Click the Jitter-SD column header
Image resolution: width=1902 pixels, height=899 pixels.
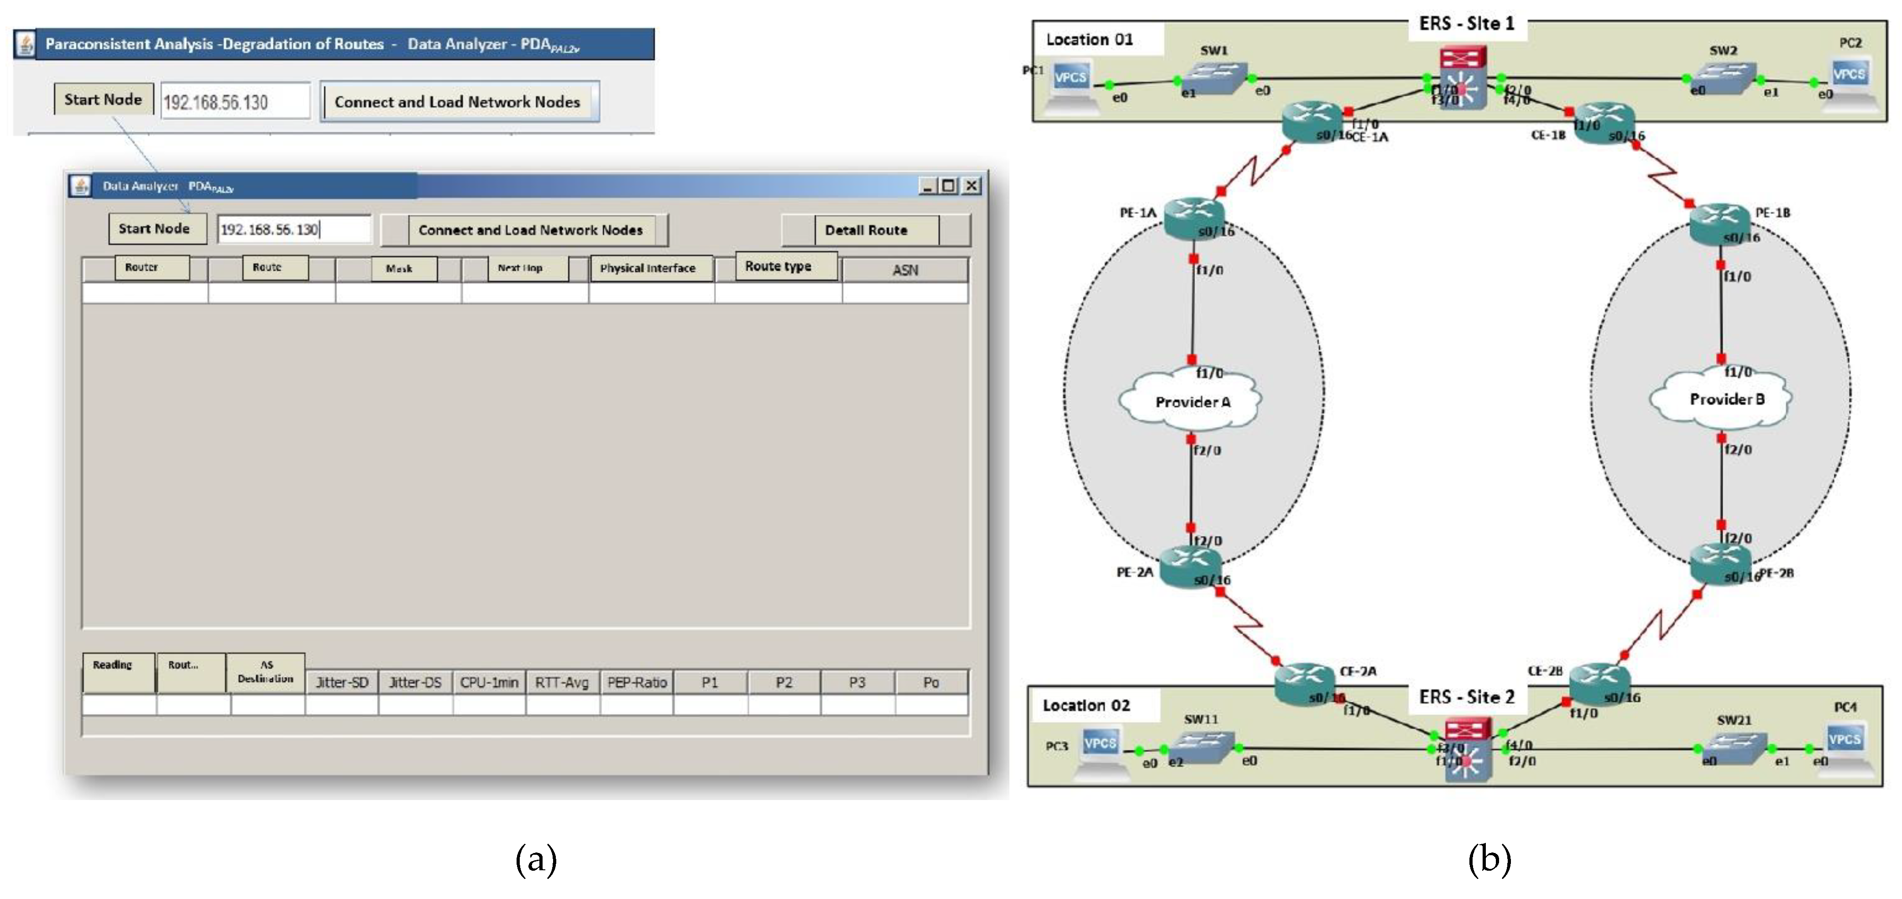pyautogui.click(x=342, y=683)
